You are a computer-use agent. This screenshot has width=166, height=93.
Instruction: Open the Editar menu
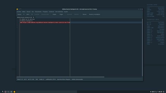tap(24, 12)
